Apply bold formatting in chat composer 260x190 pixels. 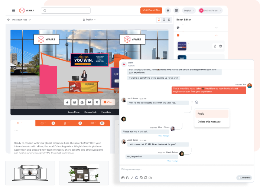click(x=127, y=178)
